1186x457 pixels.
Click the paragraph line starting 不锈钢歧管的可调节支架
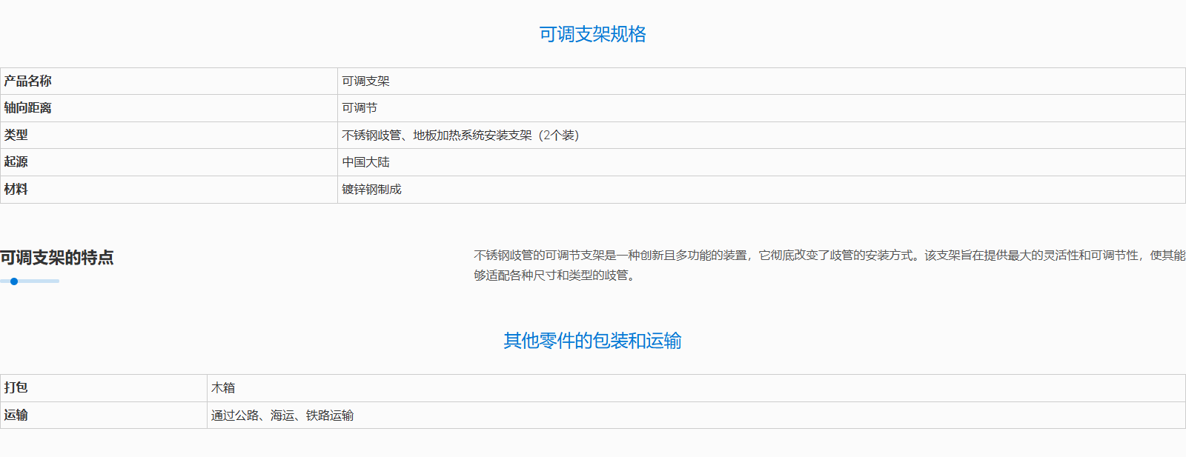[829, 256]
